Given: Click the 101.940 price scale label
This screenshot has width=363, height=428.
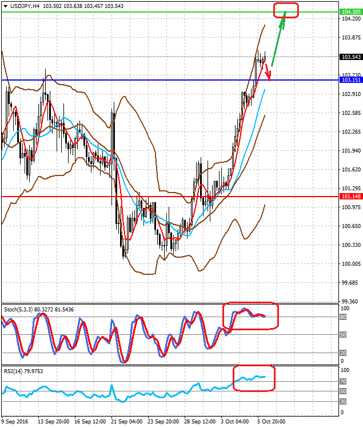Looking at the screenshot, I should (351, 150).
